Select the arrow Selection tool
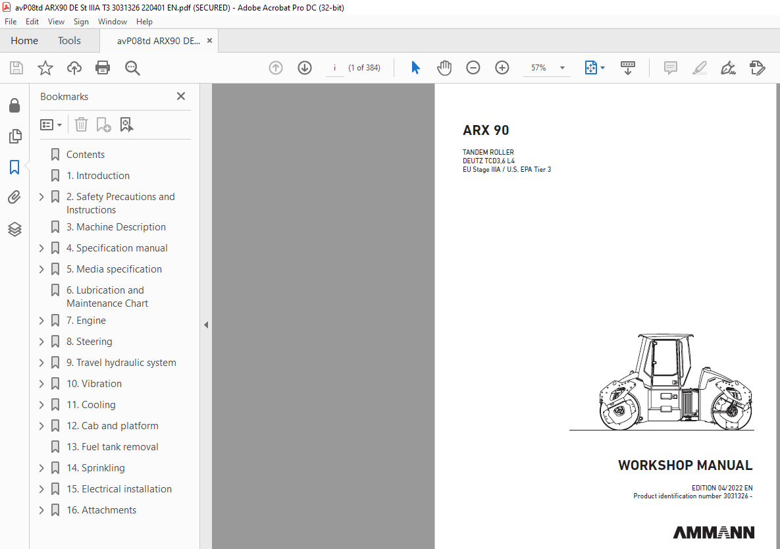This screenshot has width=780, height=549. click(x=415, y=68)
